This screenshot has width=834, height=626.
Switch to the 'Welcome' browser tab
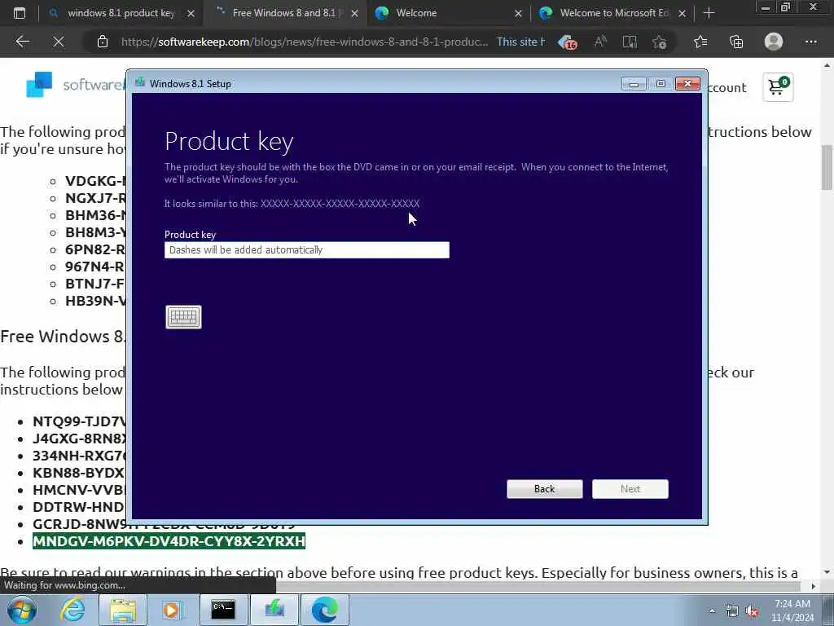coord(416,13)
